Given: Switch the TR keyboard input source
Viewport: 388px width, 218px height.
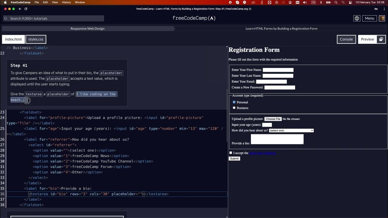Looking at the screenshot, I should coord(313,2).
